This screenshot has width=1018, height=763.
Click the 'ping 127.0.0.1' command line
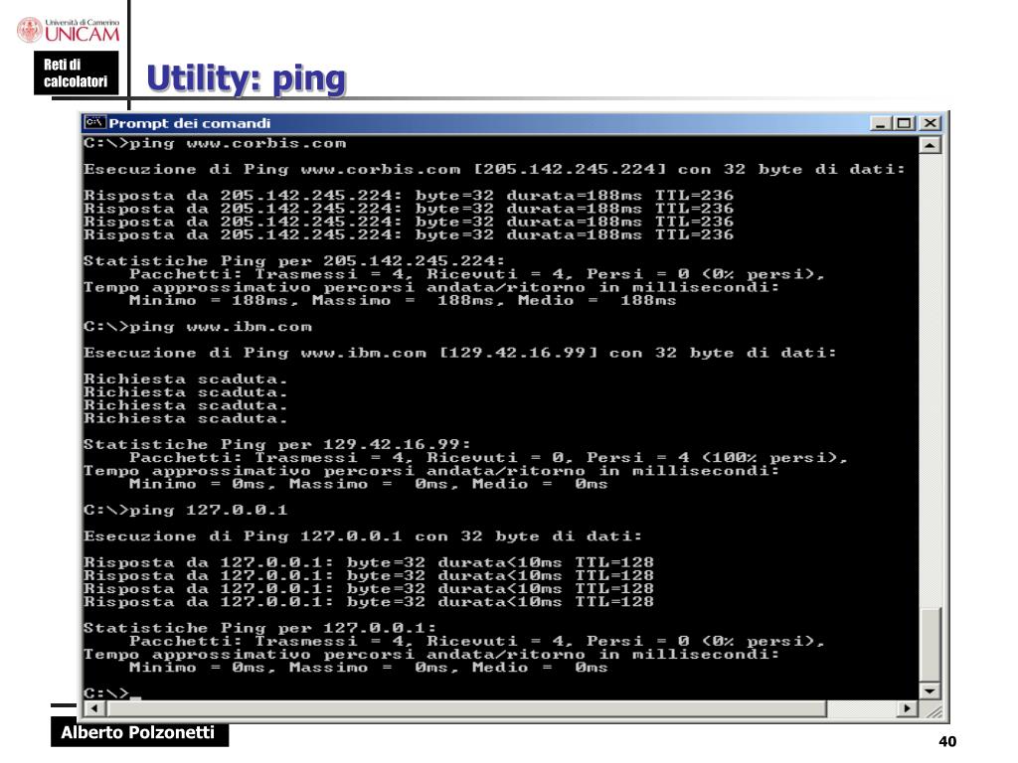pos(185,510)
